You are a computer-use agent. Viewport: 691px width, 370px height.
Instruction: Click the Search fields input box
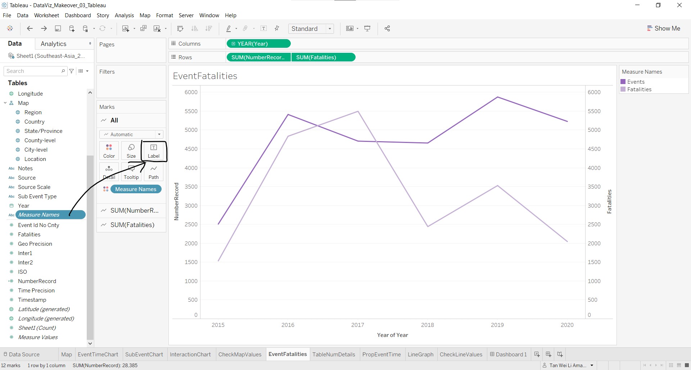[x=33, y=71]
